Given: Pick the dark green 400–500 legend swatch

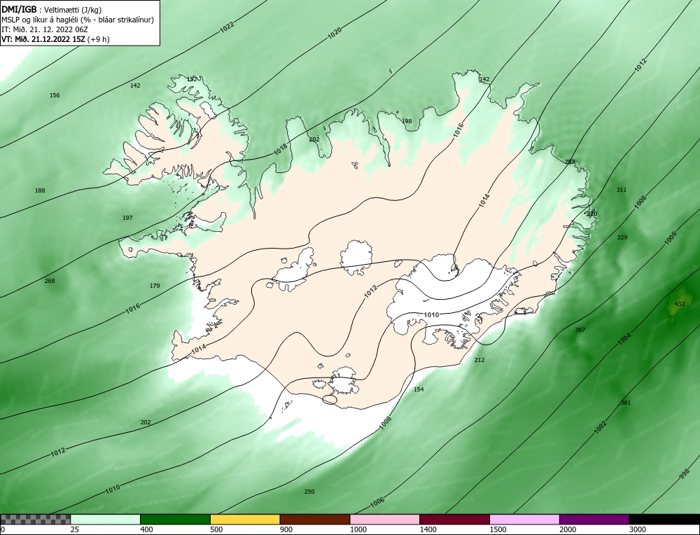Looking at the screenshot, I should 175,520.
